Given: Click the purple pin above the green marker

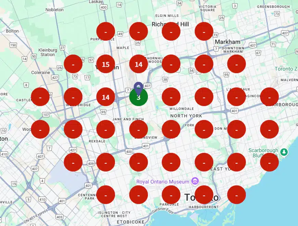Looking at the screenshot, I should point(138,86).
